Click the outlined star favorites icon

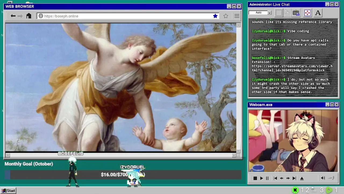coord(226,16)
